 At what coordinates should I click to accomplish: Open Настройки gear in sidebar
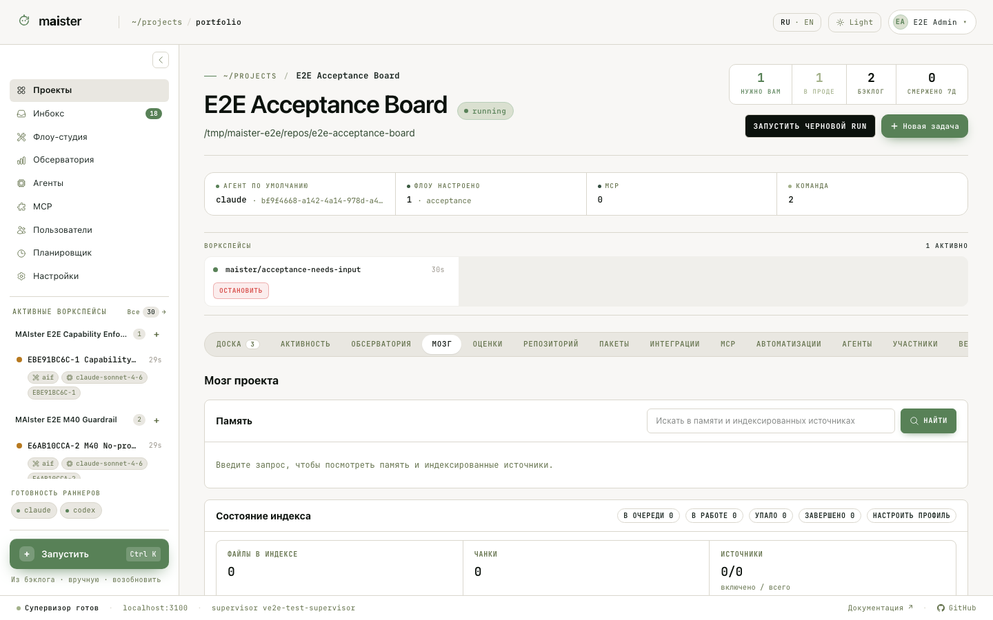coord(89,276)
